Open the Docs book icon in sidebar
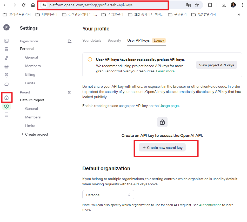 pyautogui.click(x=6, y=115)
